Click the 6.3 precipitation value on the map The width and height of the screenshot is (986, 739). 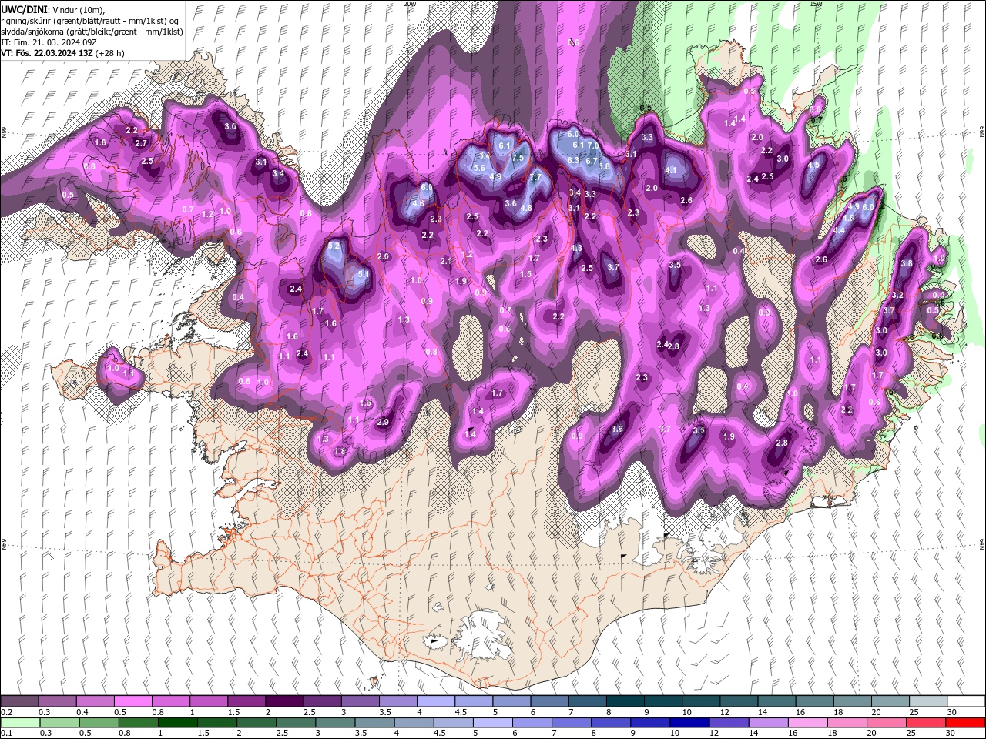(573, 160)
